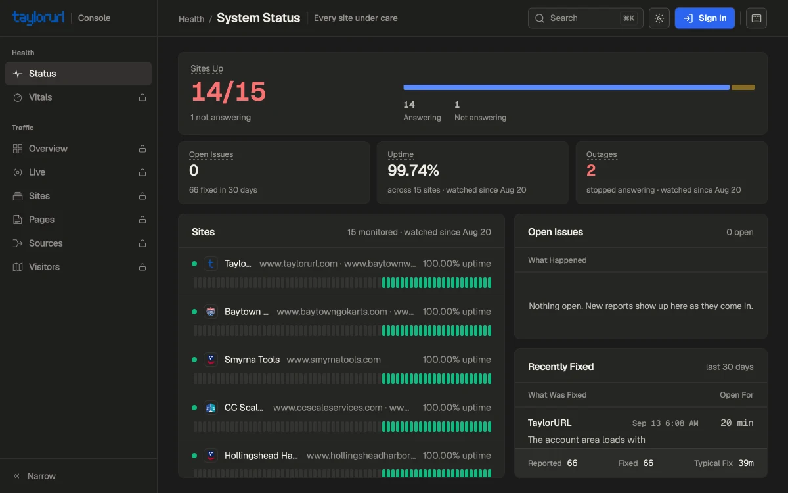Open the Vitals sidebar item

tap(78, 97)
